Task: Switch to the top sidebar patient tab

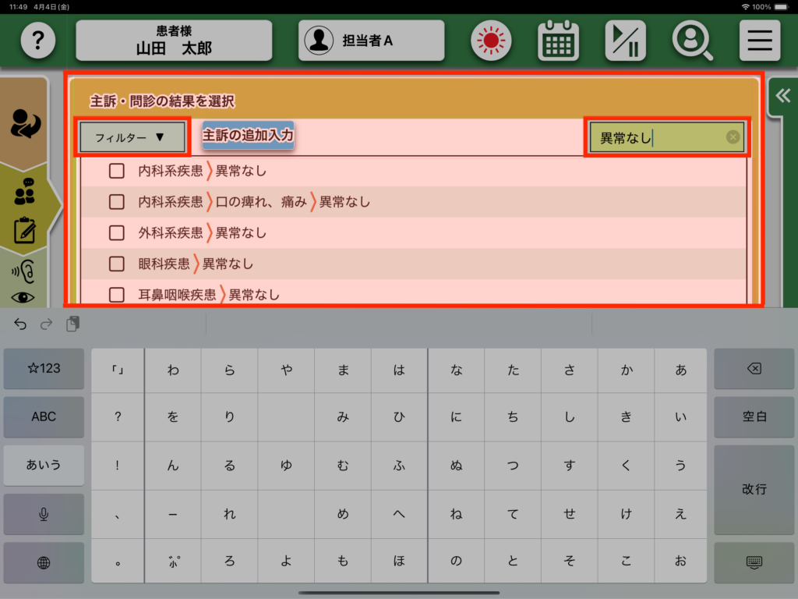Action: pyautogui.click(x=25, y=125)
